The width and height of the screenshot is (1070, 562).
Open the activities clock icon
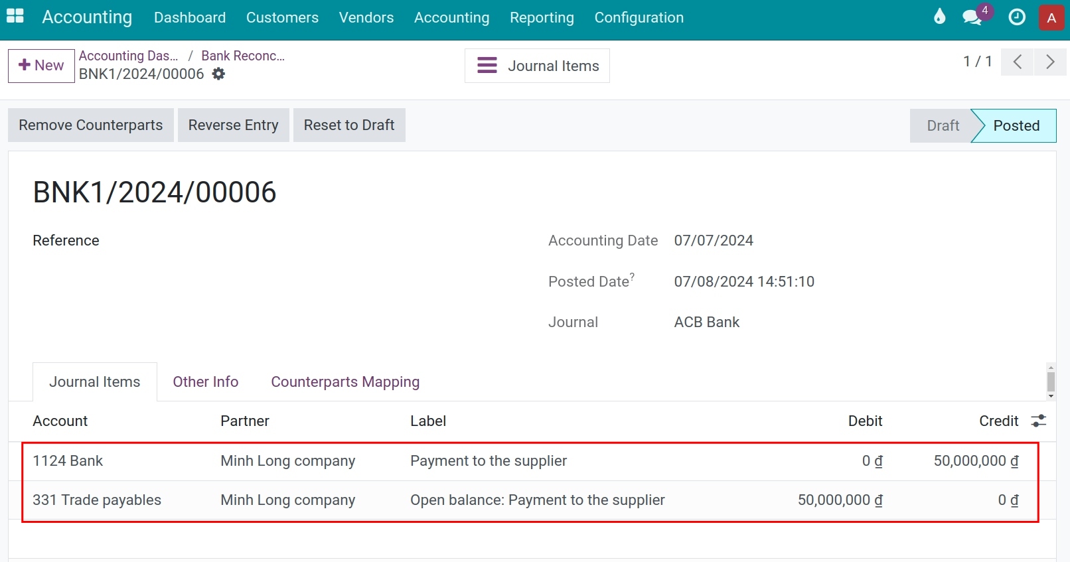coord(1017,17)
